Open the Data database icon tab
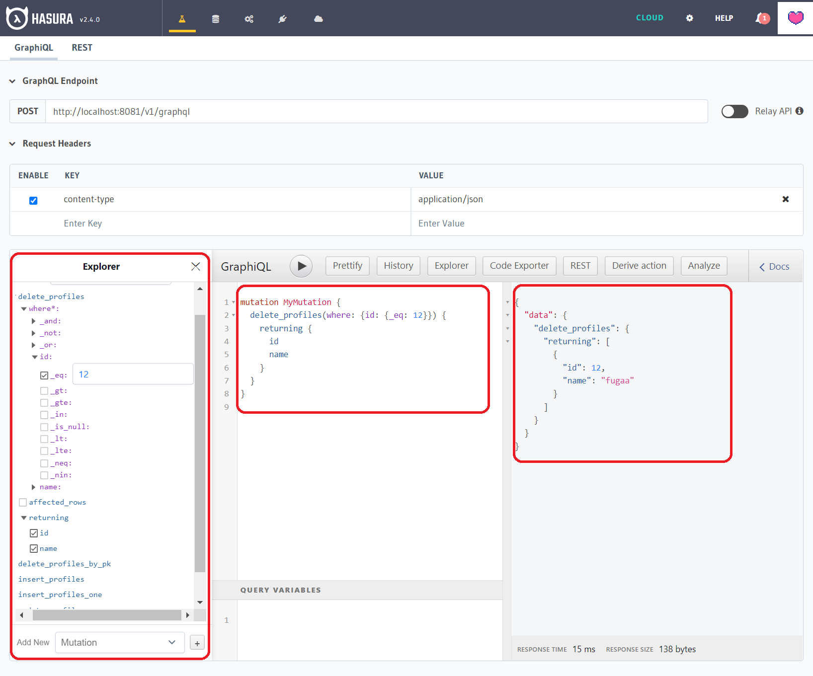The height and width of the screenshot is (676, 813). click(215, 19)
